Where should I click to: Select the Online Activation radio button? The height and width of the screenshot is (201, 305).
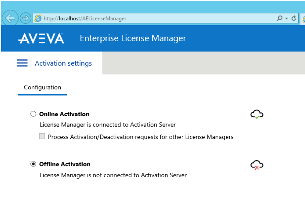point(33,114)
